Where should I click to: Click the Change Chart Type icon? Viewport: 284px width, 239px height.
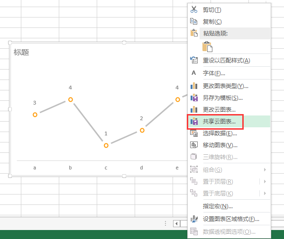pos(194,86)
